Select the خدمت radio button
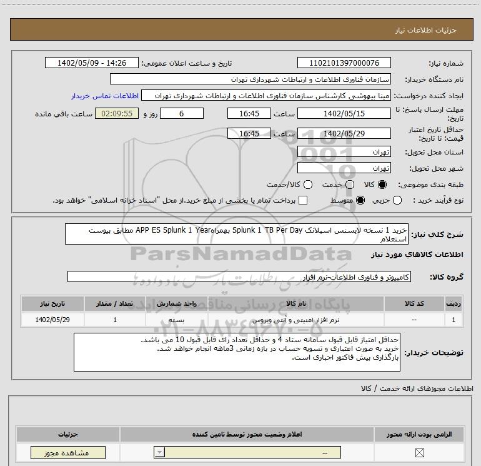The width and height of the screenshot is (481, 466). pyautogui.click(x=350, y=185)
